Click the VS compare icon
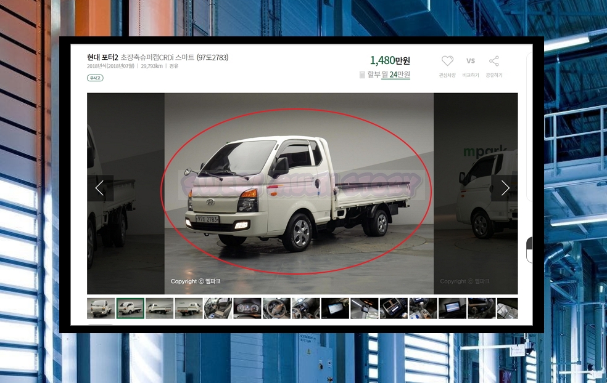The width and height of the screenshot is (607, 383). pos(470,61)
